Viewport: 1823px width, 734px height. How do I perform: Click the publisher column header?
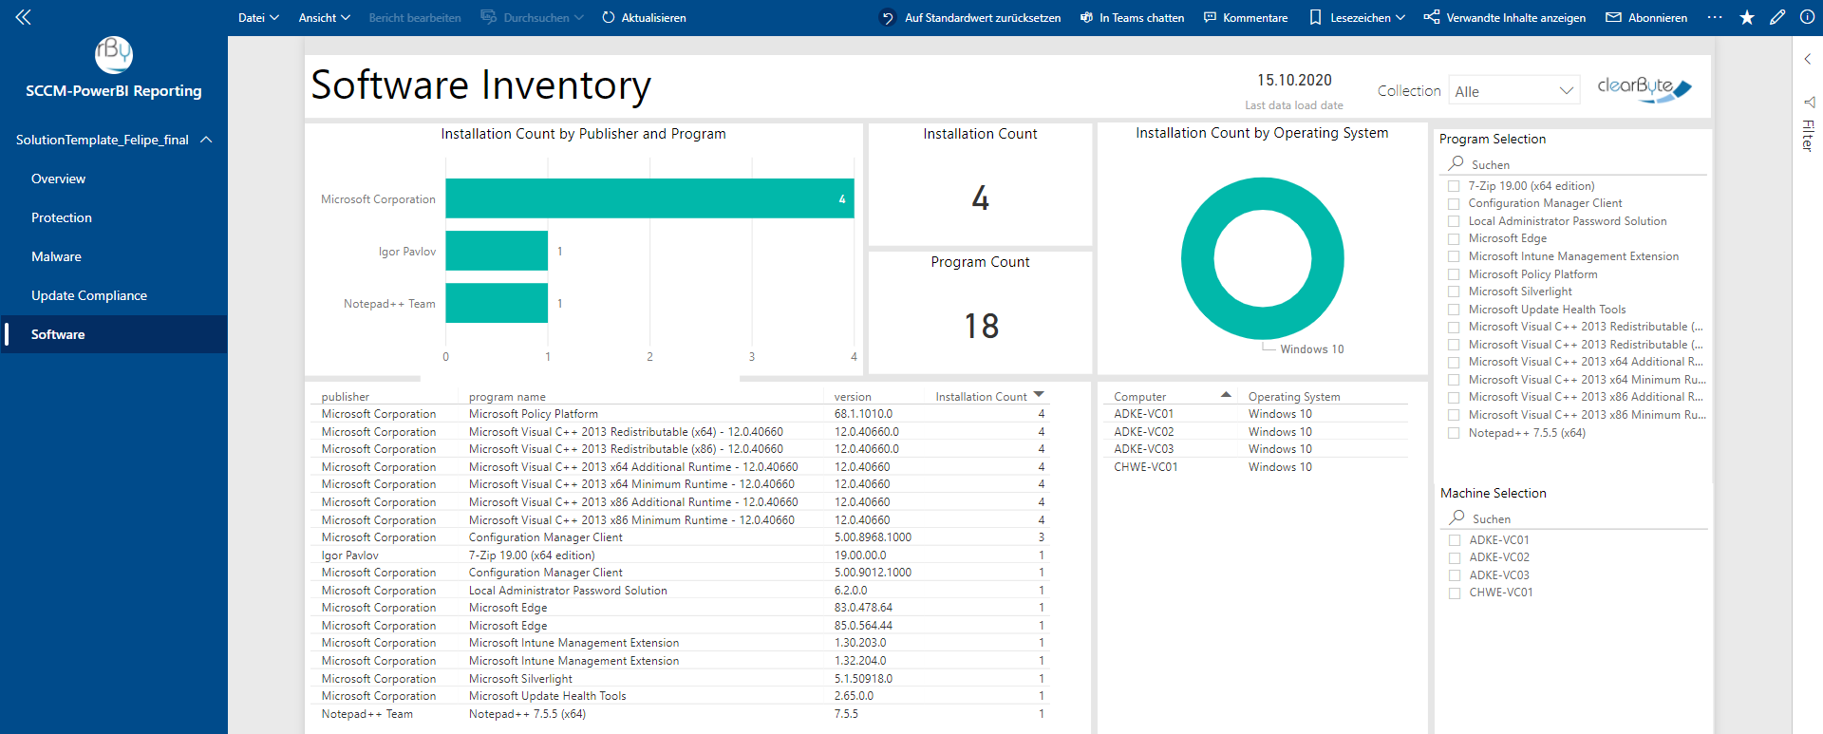[x=346, y=397]
